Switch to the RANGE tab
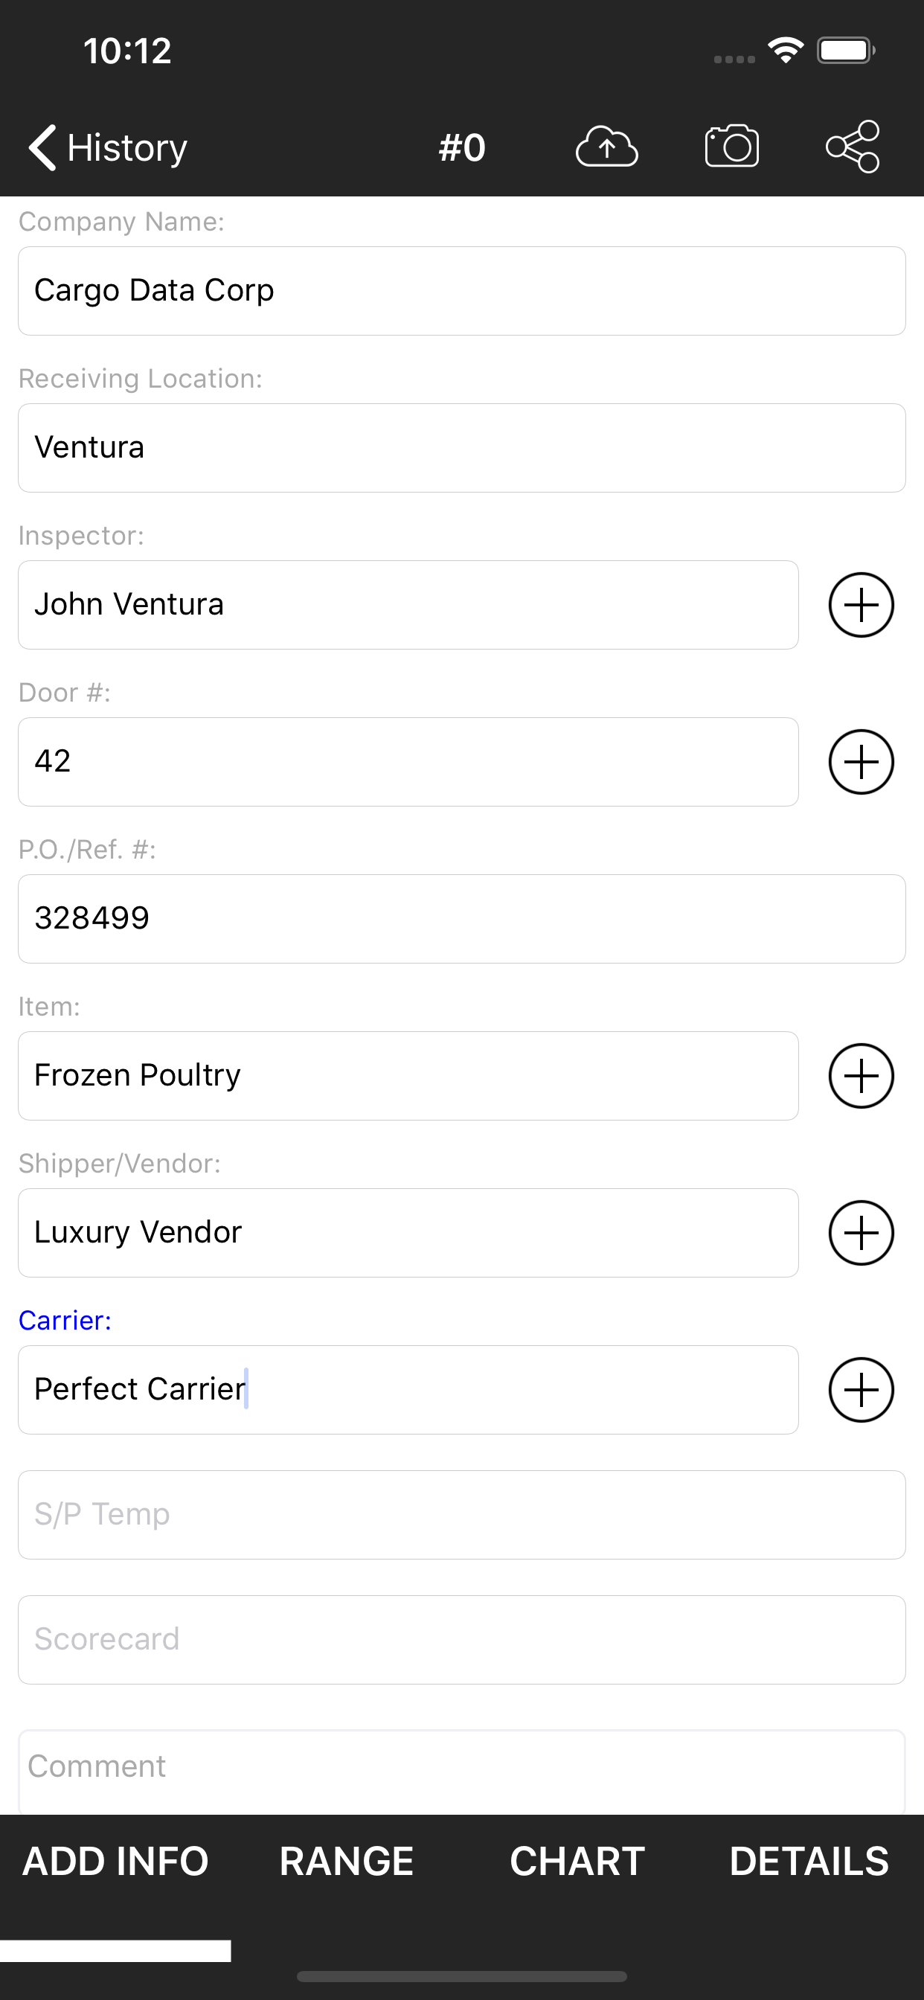Screen dimensions: 924x2000 point(346,1861)
